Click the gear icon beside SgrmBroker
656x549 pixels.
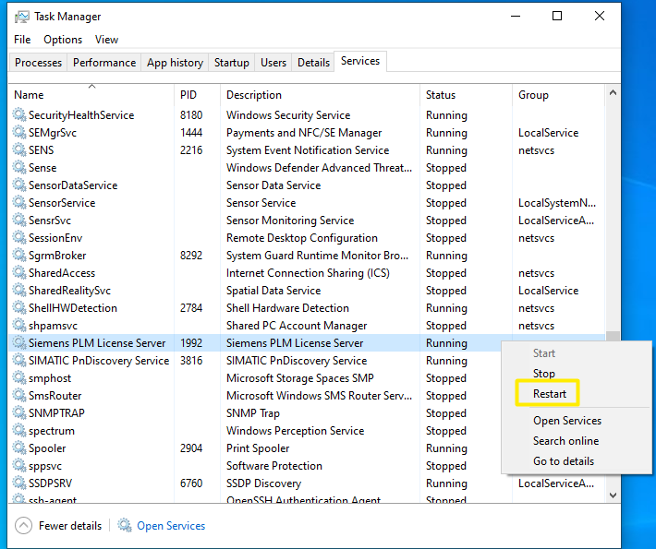[19, 256]
